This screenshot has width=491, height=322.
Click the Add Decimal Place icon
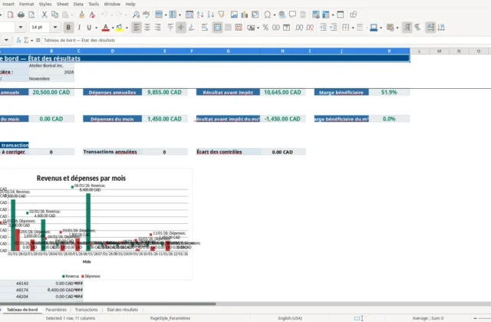pos(299,28)
